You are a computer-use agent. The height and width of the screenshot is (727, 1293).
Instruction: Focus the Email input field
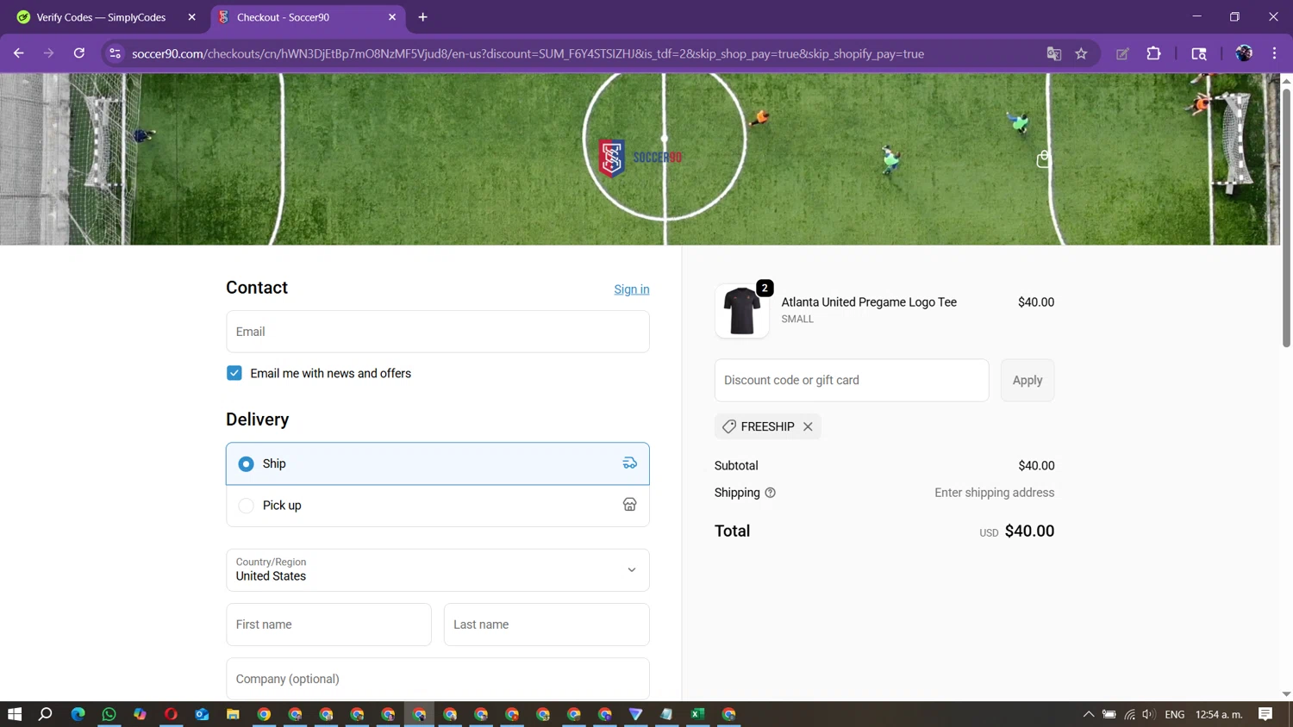click(437, 332)
